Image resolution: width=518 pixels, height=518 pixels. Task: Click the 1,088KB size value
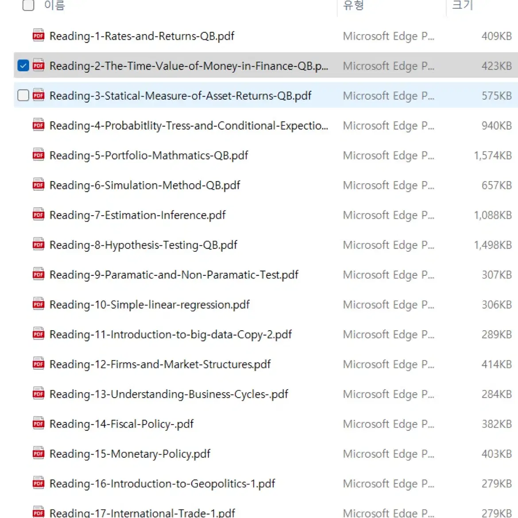(493, 215)
